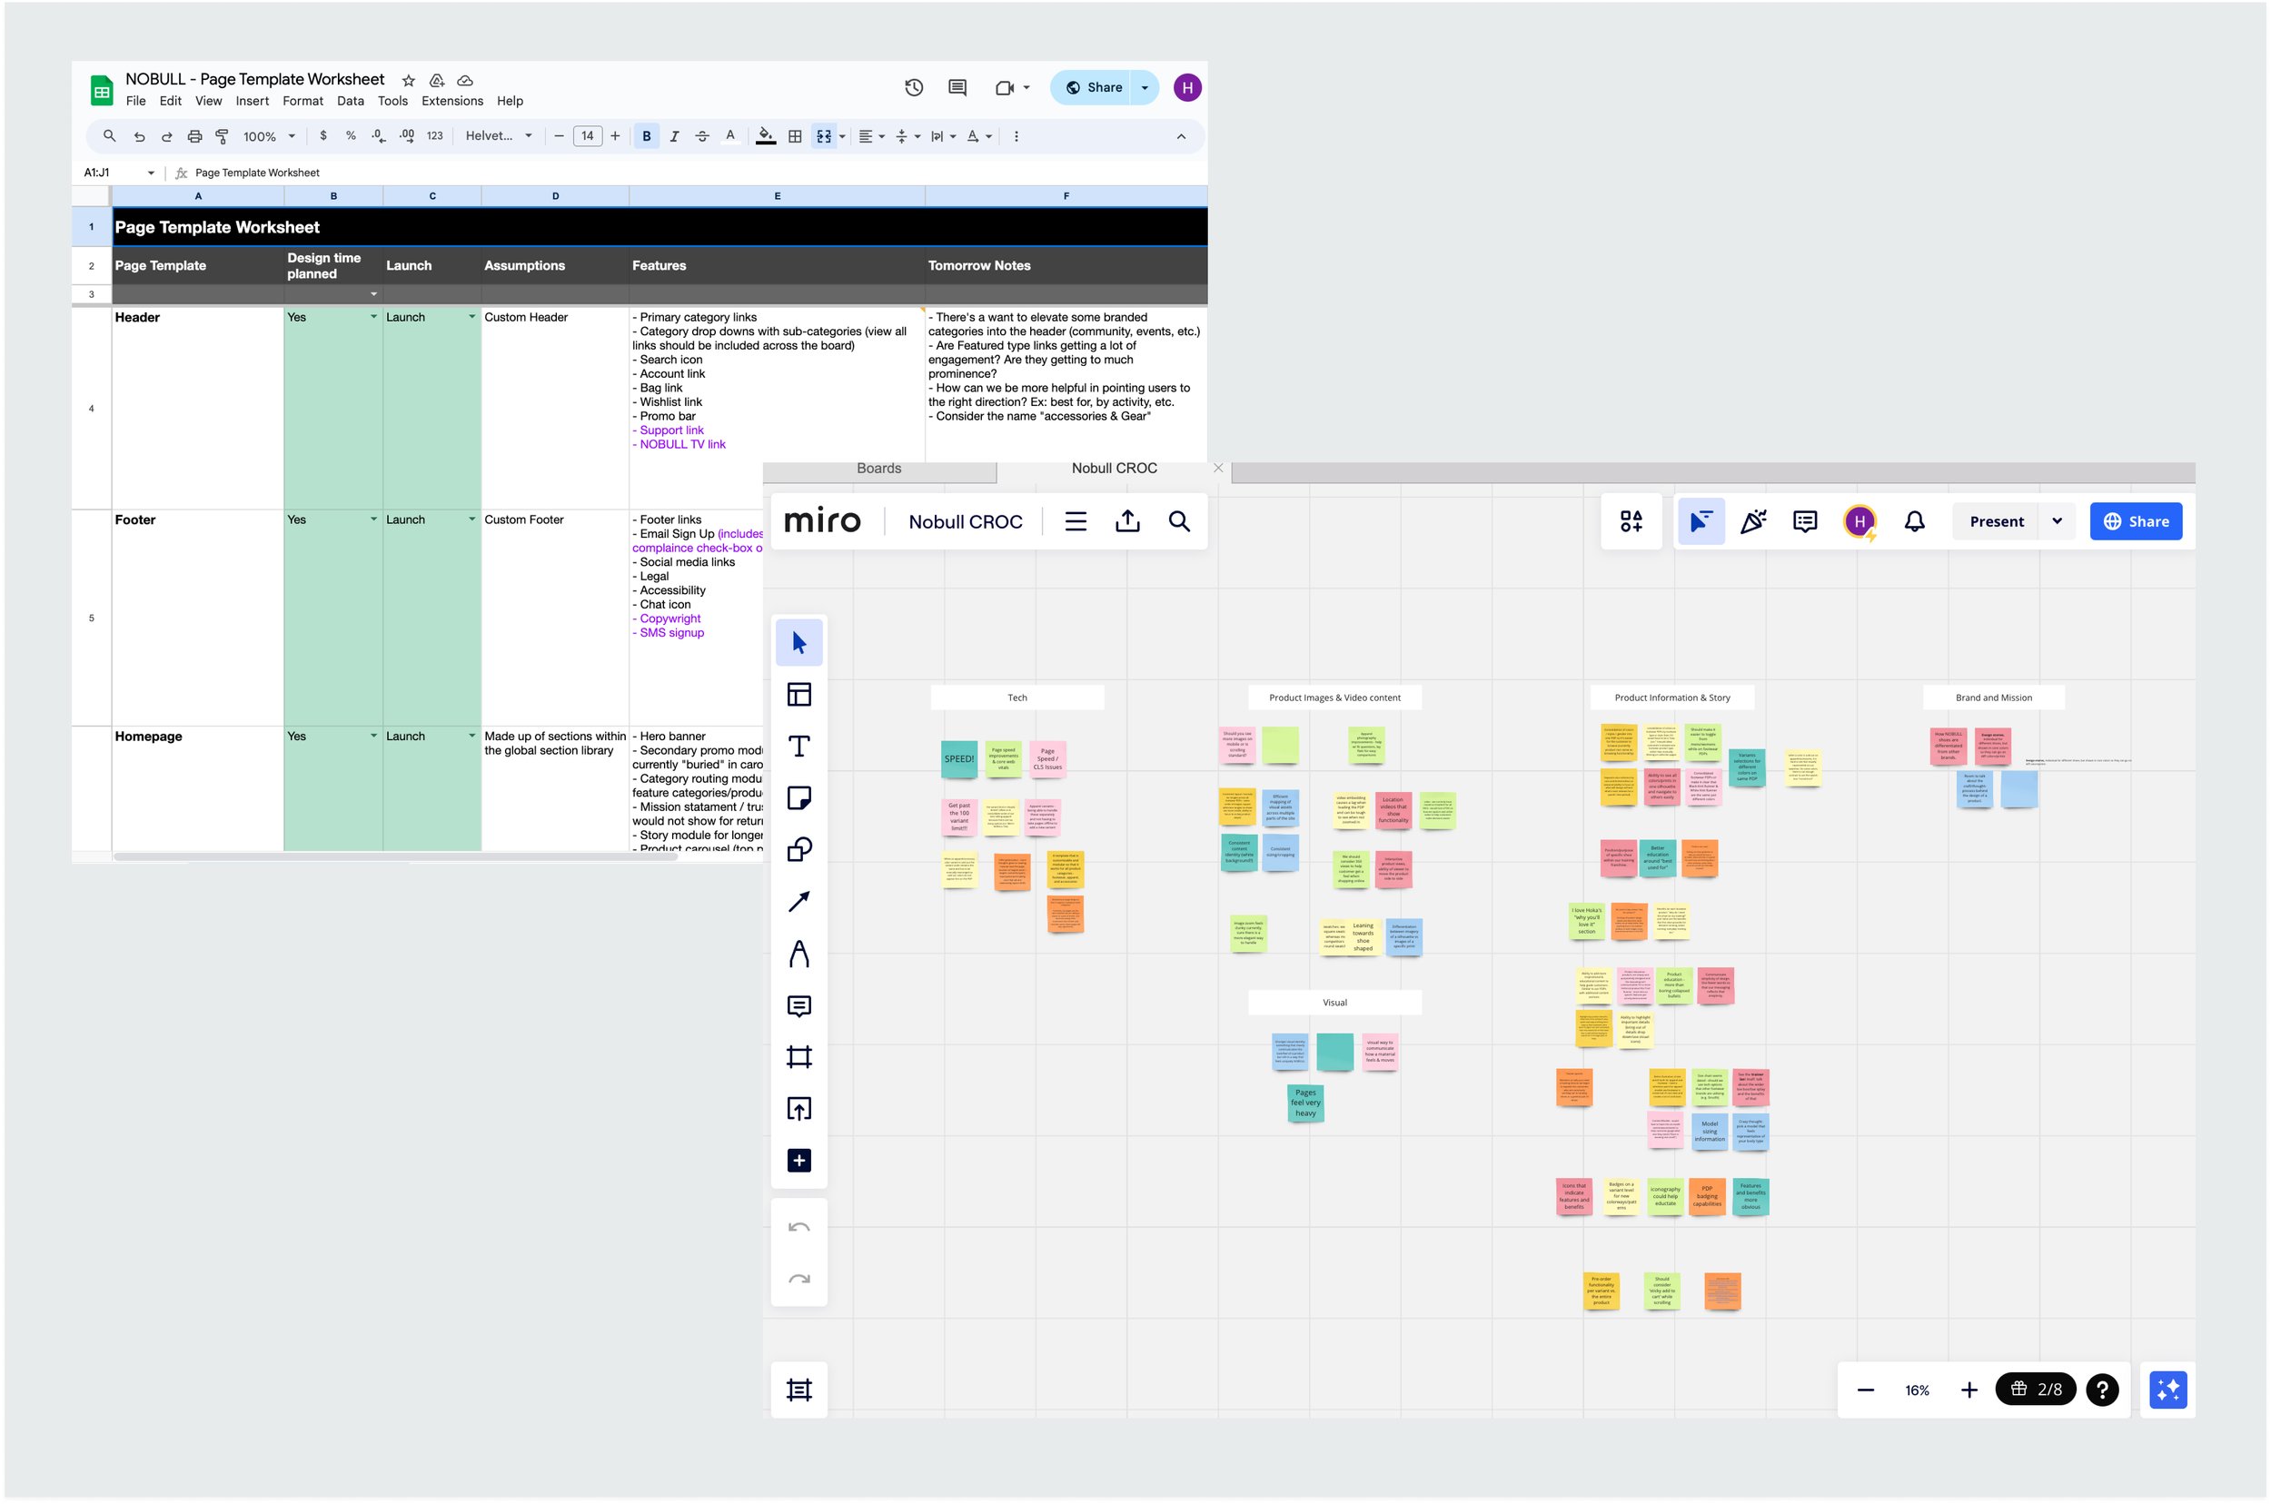Open the Footer row Yes dropdown
Screen dimensions: 2271x1504
pyautogui.click(x=373, y=519)
